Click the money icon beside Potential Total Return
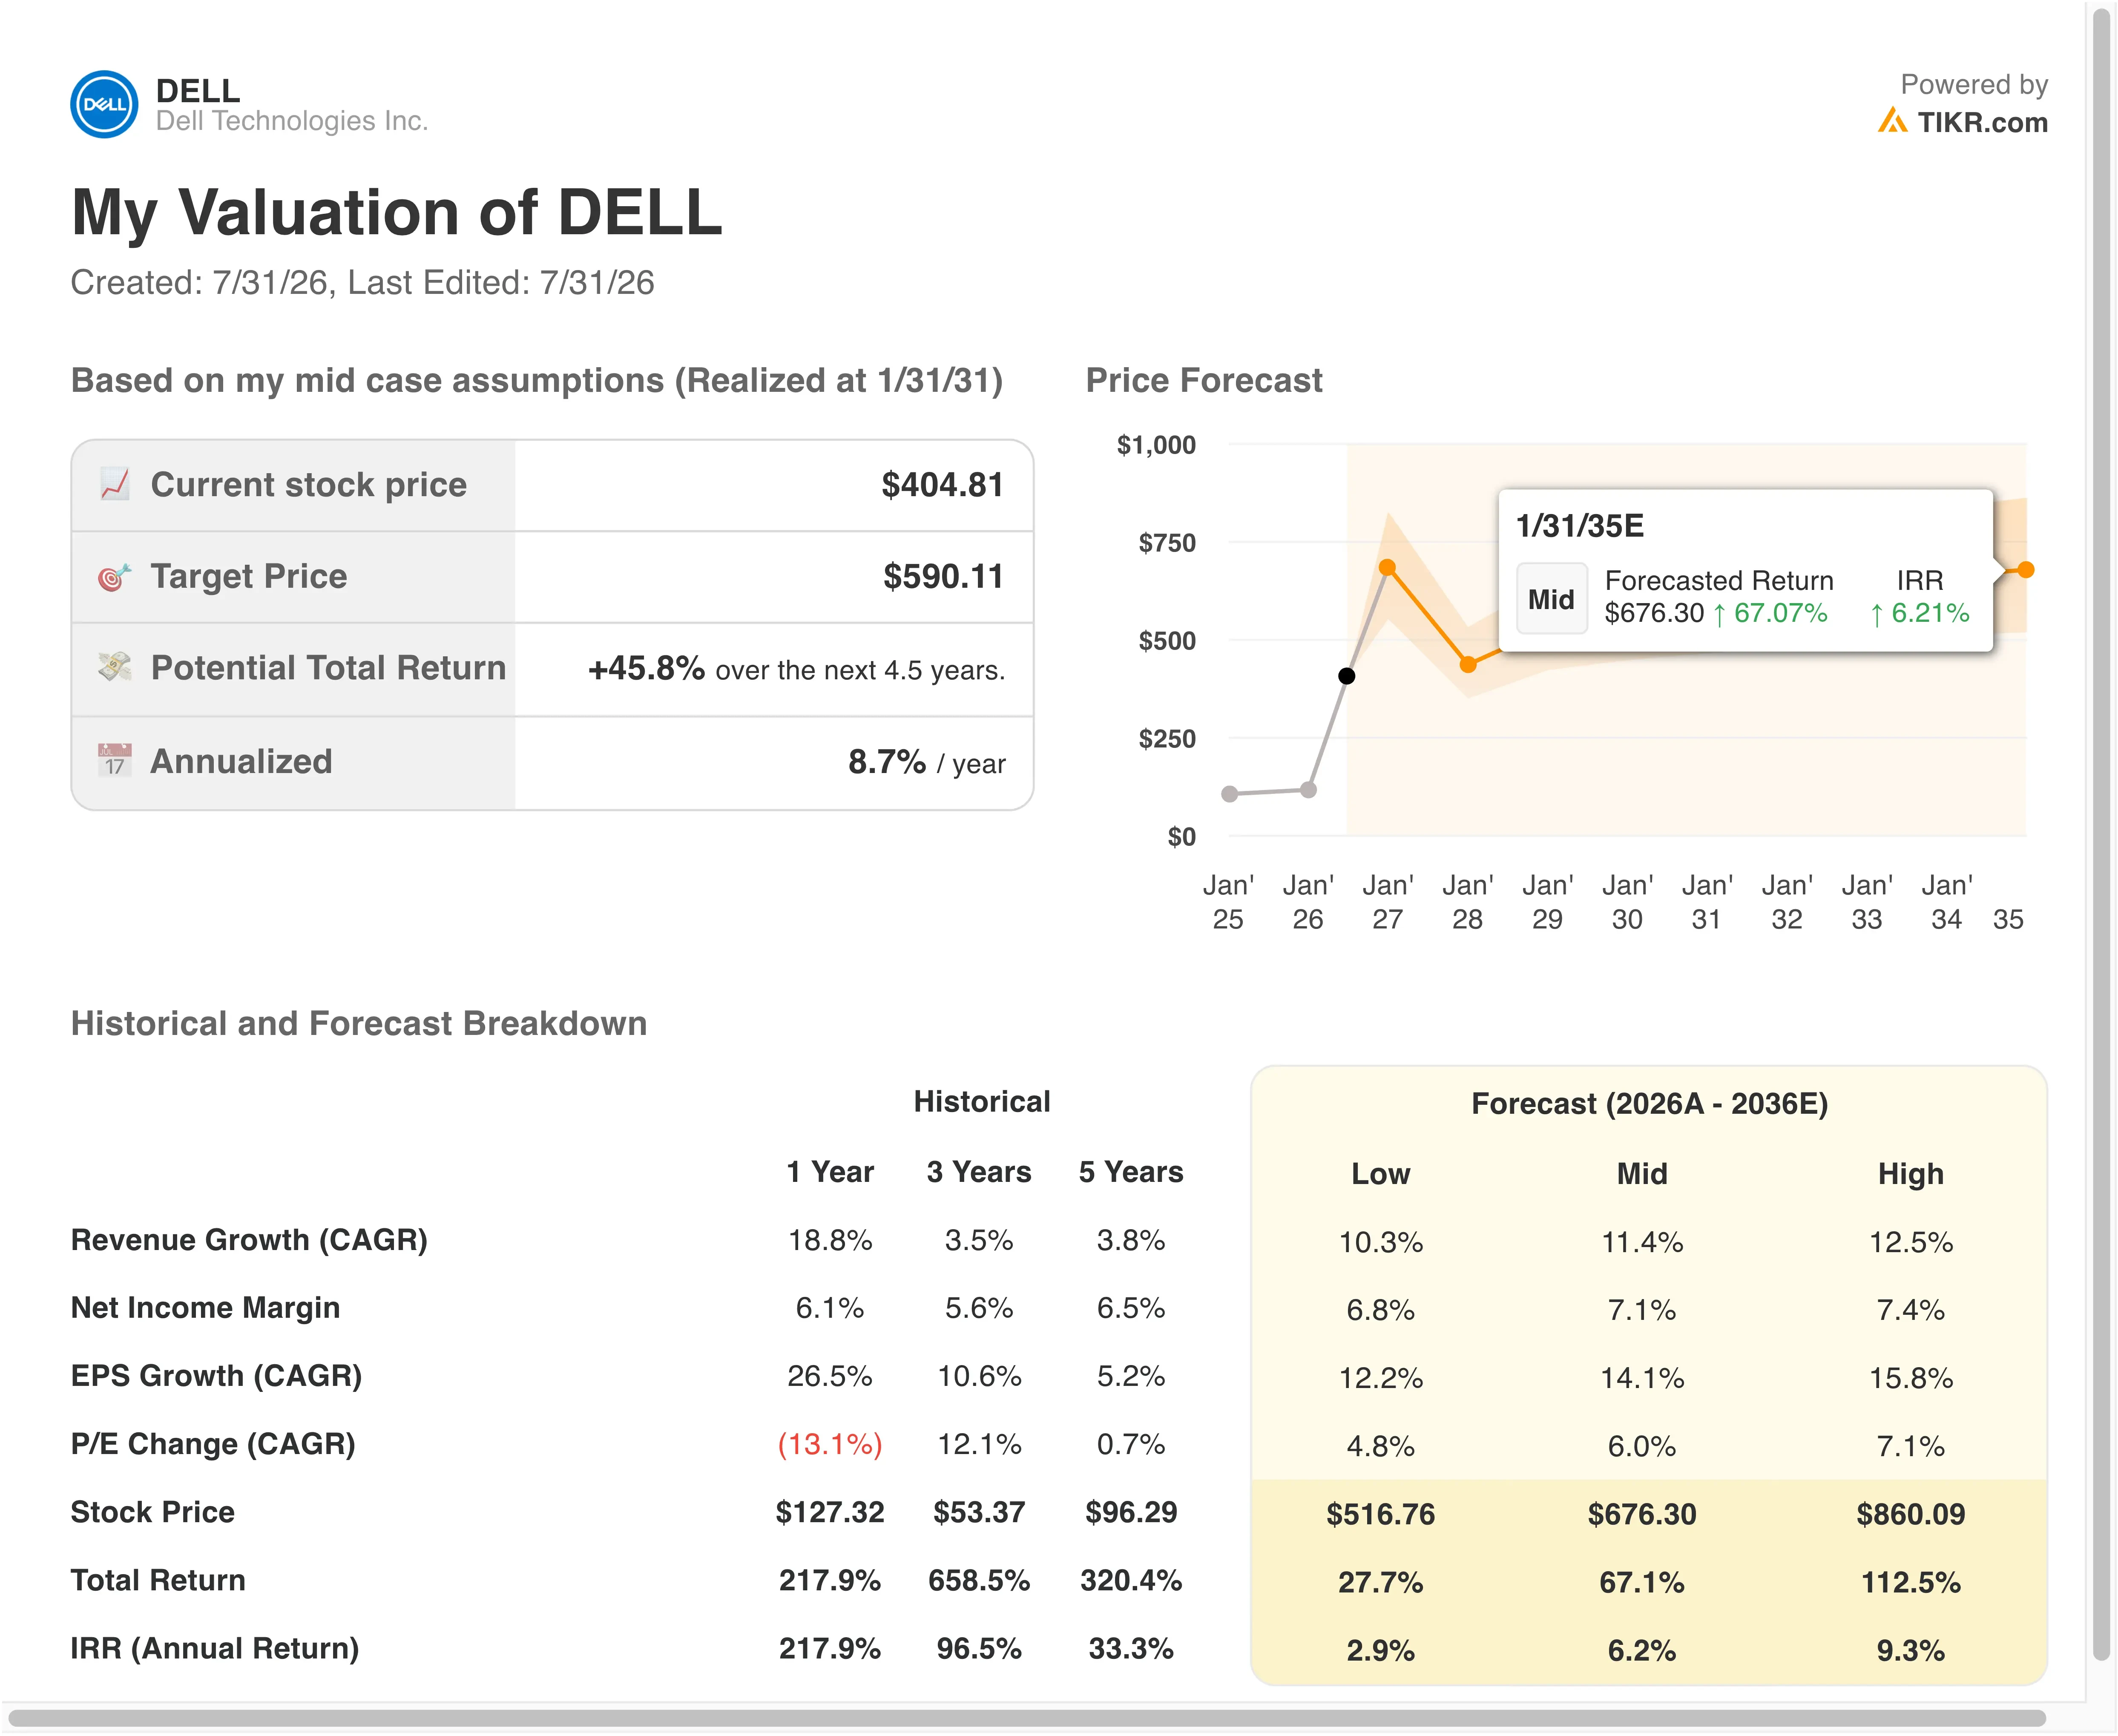The width and height of the screenshot is (2118, 1736). point(115,667)
